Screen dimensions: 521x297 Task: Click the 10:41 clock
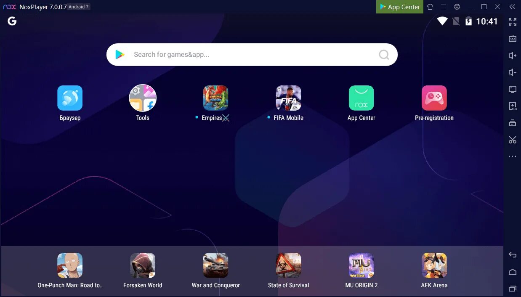pyautogui.click(x=487, y=21)
